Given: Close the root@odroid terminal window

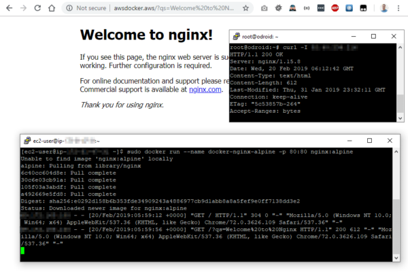Looking at the screenshot, I should pos(394,37).
